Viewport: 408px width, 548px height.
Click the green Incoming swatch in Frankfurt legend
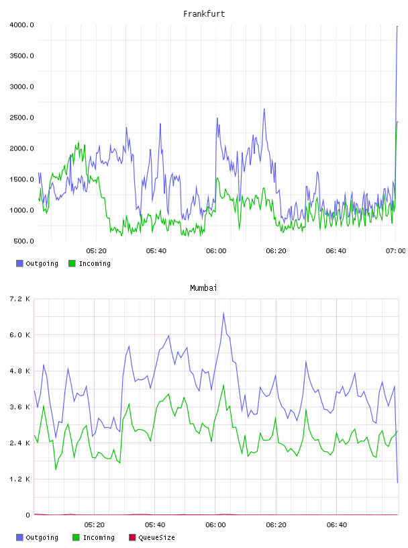72,263
